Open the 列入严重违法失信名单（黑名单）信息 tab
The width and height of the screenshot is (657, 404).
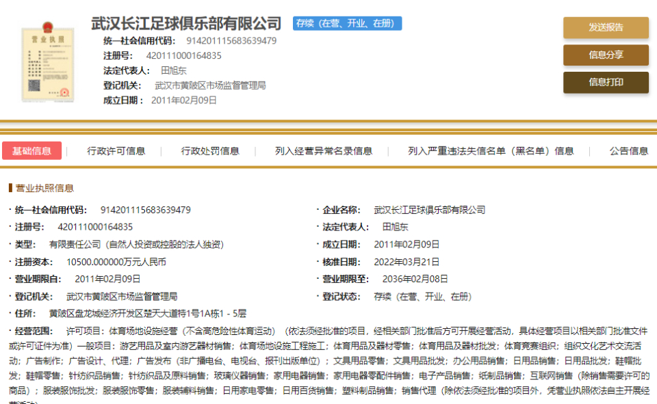tap(491, 151)
